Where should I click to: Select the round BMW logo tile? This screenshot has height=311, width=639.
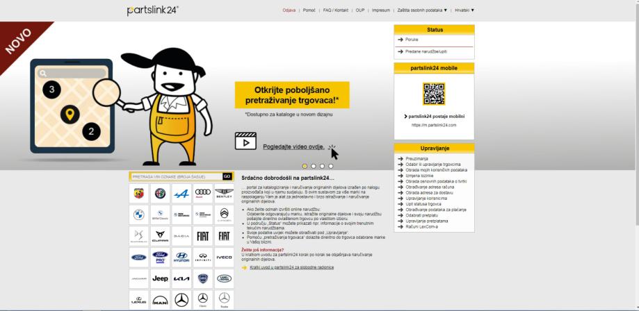click(139, 215)
